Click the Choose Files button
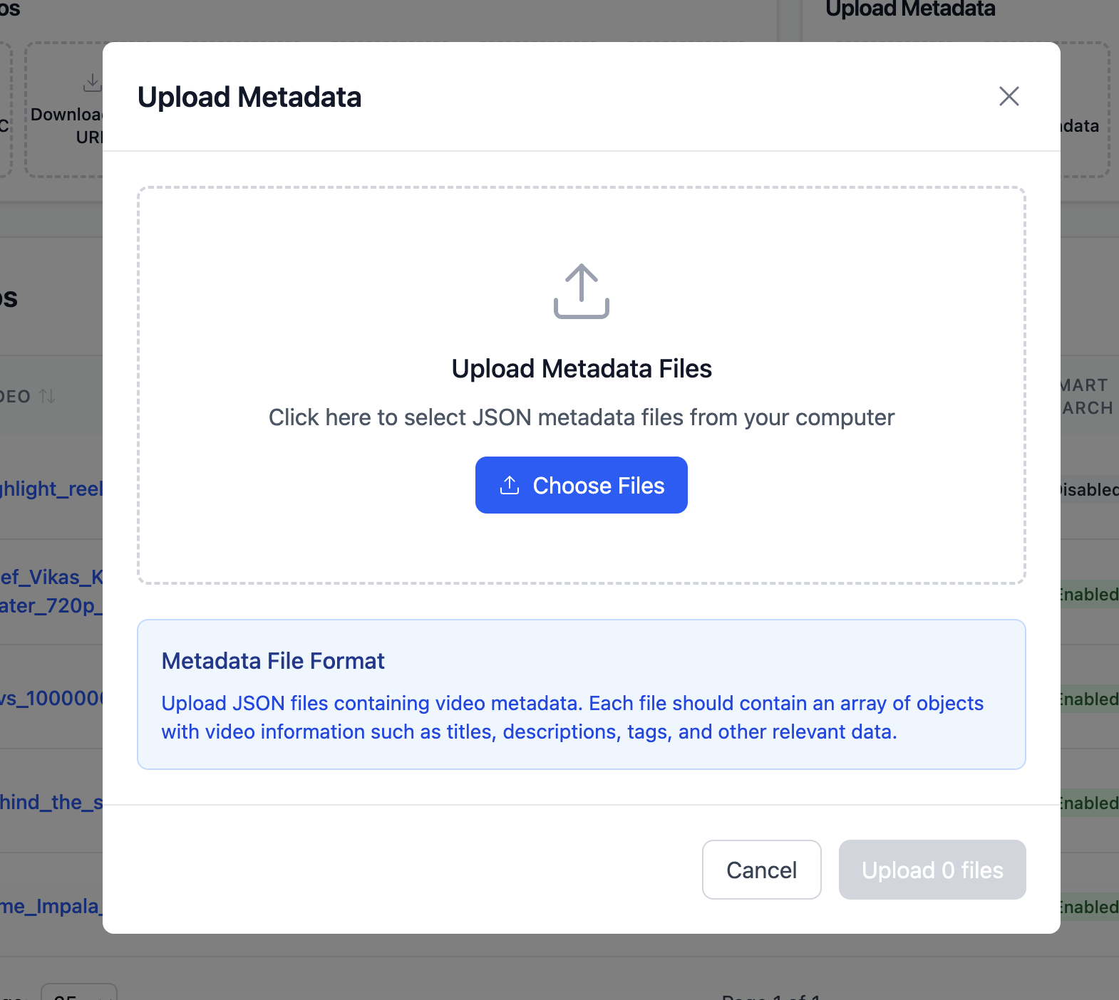The width and height of the screenshot is (1119, 1000). click(x=582, y=485)
